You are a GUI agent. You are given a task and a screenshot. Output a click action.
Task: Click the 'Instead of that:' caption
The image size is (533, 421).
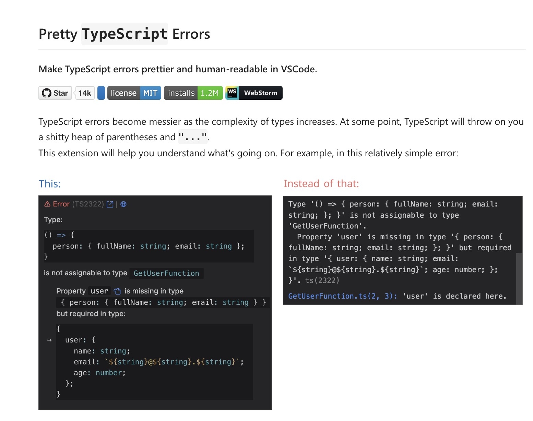(x=321, y=184)
